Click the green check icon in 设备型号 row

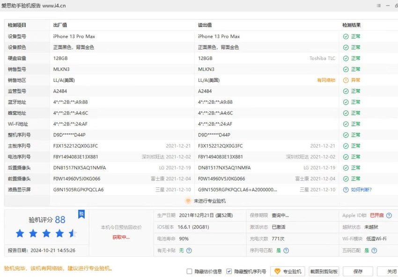click(346, 36)
